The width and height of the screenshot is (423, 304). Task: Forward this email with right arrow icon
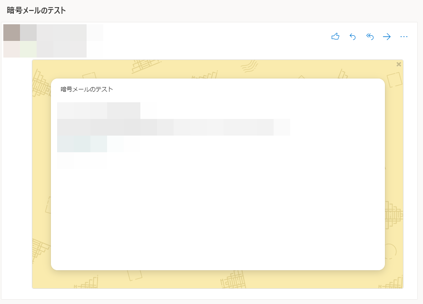(387, 37)
